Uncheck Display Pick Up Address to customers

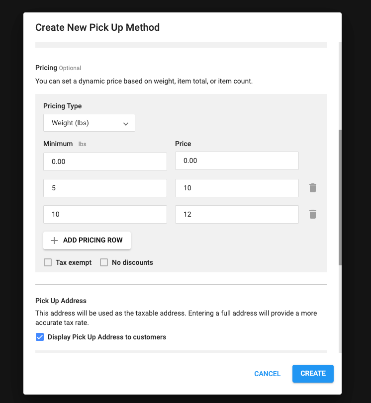point(40,337)
